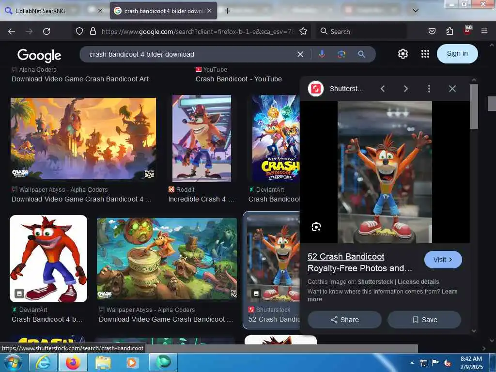Screen dimensions: 496x372
Task: Go back with the browser back arrow
Action: [x=12, y=31]
